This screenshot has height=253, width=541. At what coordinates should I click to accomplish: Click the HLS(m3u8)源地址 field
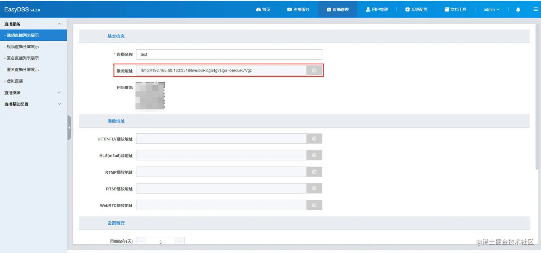pyautogui.click(x=221, y=155)
